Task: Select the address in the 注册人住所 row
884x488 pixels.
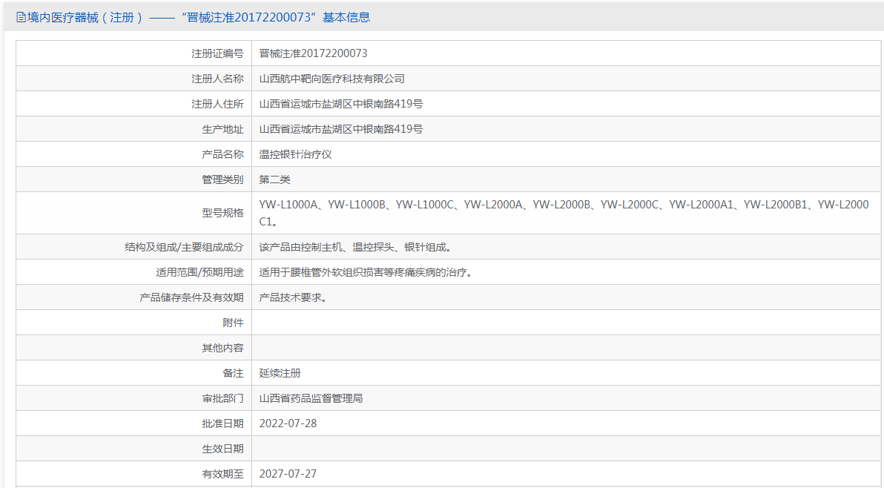Action: coord(340,105)
